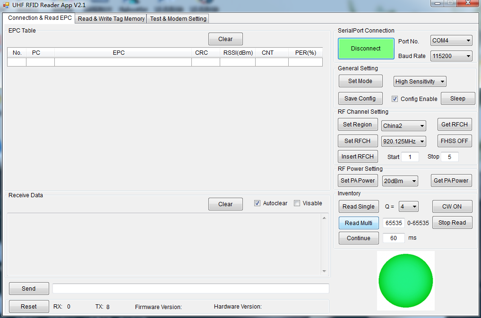This screenshot has height=318, width=481.
Task: Click the Read Multi button
Action: tap(358, 223)
